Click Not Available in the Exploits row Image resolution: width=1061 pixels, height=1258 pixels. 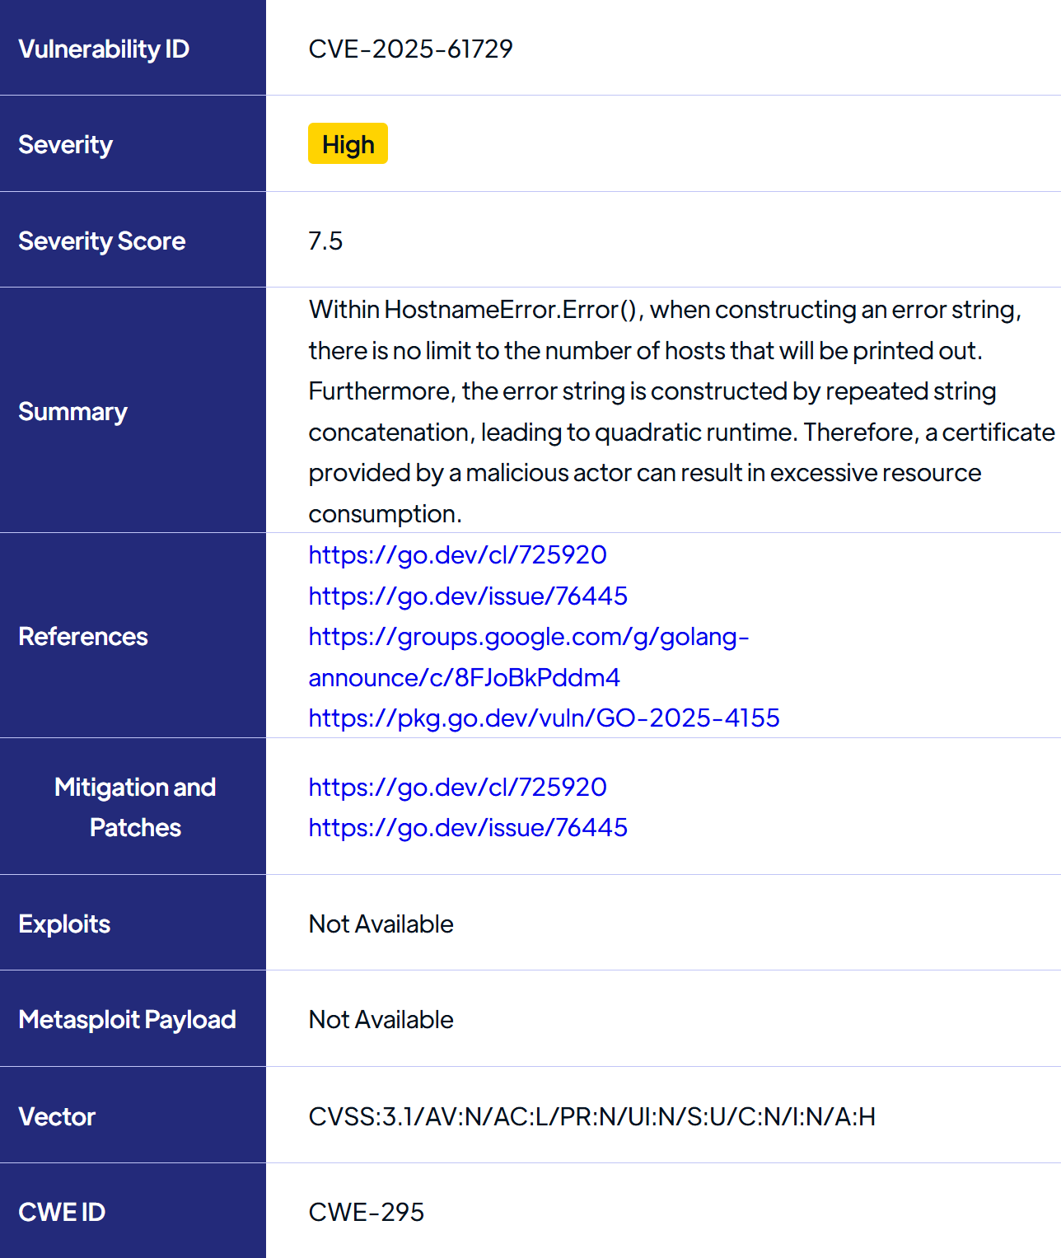tap(381, 924)
